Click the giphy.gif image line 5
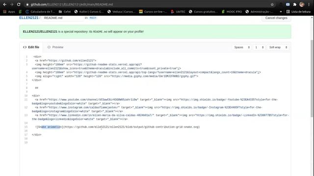 tap(117, 76)
